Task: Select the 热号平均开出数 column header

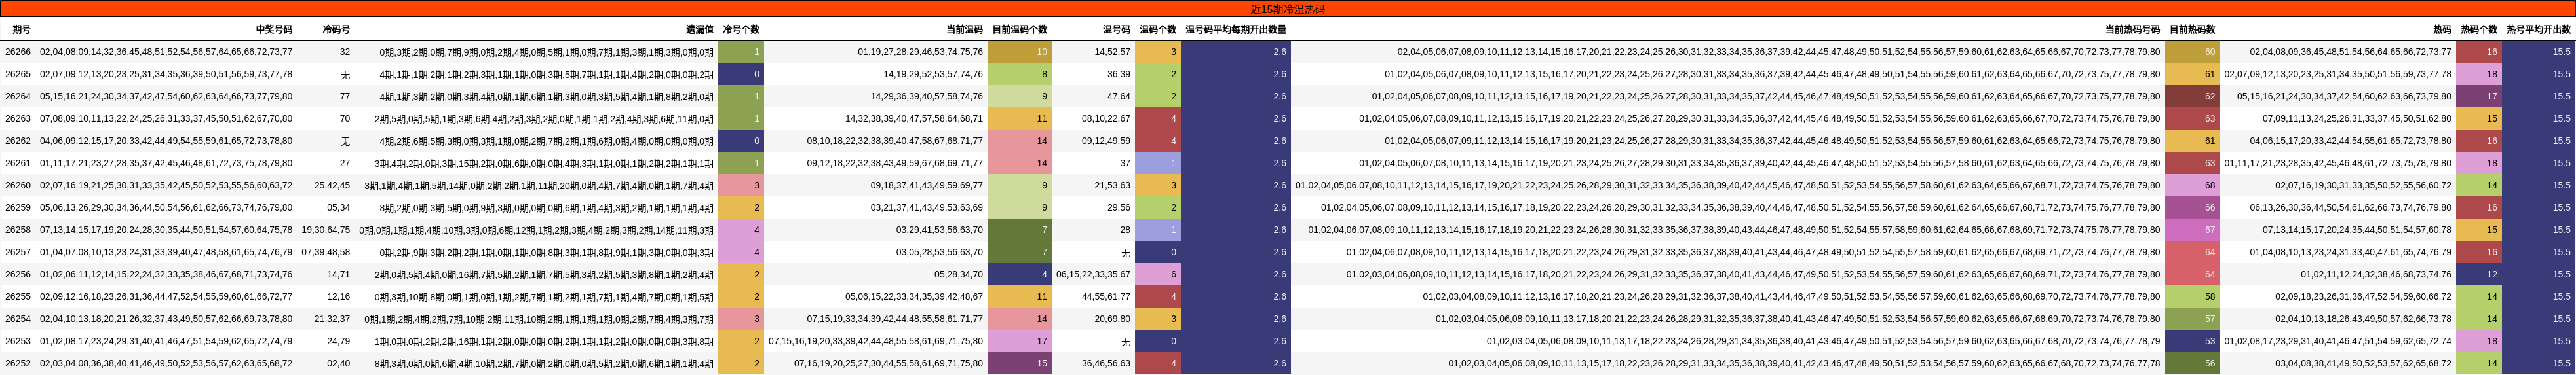Action: [2538, 30]
